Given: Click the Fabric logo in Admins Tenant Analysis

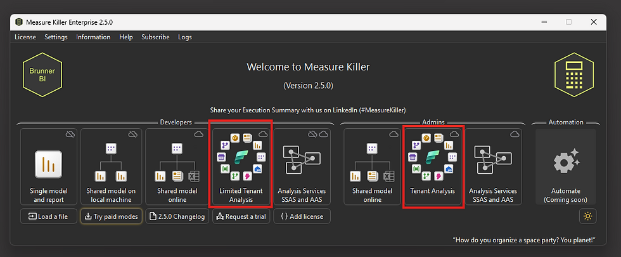Looking at the screenshot, I should pyautogui.click(x=432, y=157).
